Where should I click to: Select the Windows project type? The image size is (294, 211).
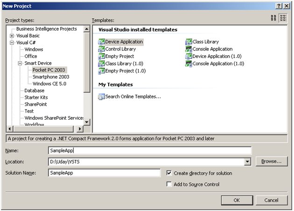coord(34,50)
